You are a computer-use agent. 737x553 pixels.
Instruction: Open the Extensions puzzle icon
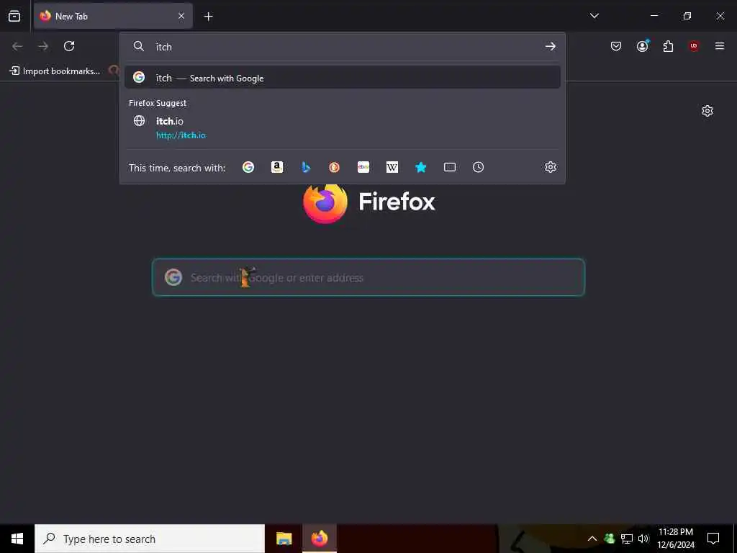tap(668, 46)
